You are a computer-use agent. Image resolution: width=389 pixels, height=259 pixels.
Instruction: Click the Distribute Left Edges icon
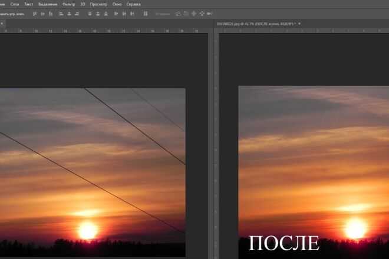[116, 14]
